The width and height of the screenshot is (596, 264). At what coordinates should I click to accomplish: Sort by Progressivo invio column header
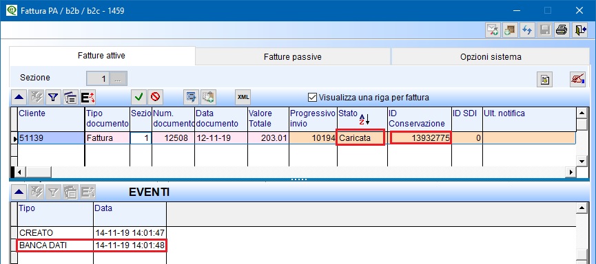[x=313, y=118]
